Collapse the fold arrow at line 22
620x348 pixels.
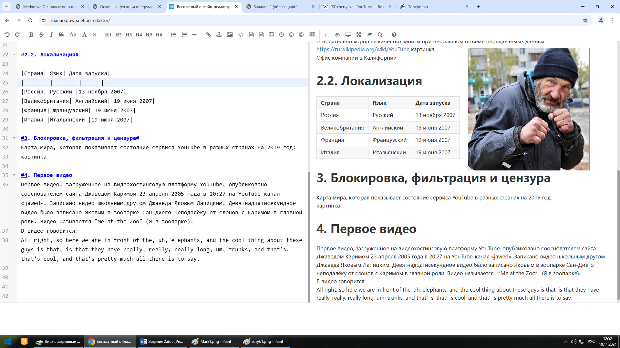tap(14, 54)
